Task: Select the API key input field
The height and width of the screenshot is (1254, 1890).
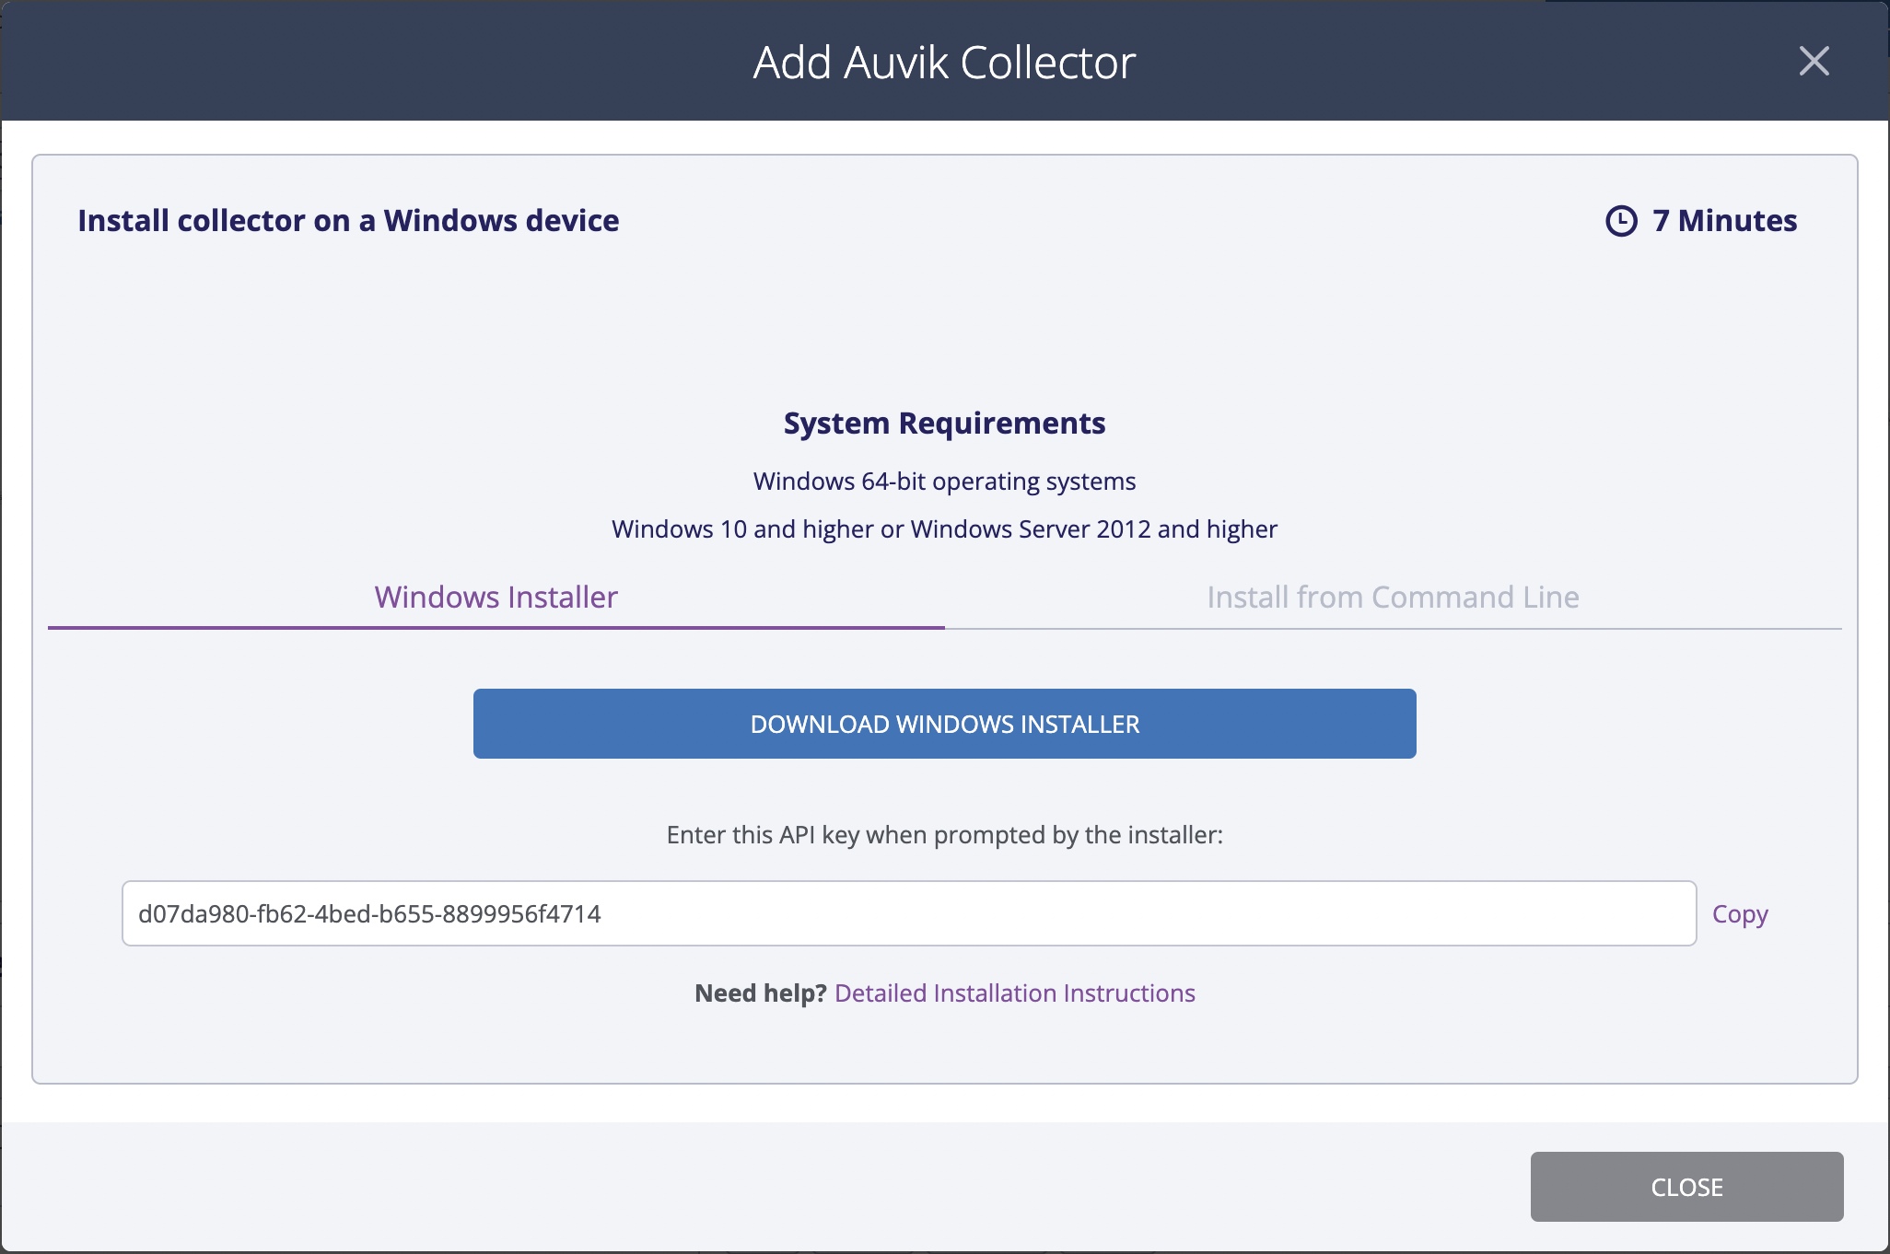Action: [909, 913]
